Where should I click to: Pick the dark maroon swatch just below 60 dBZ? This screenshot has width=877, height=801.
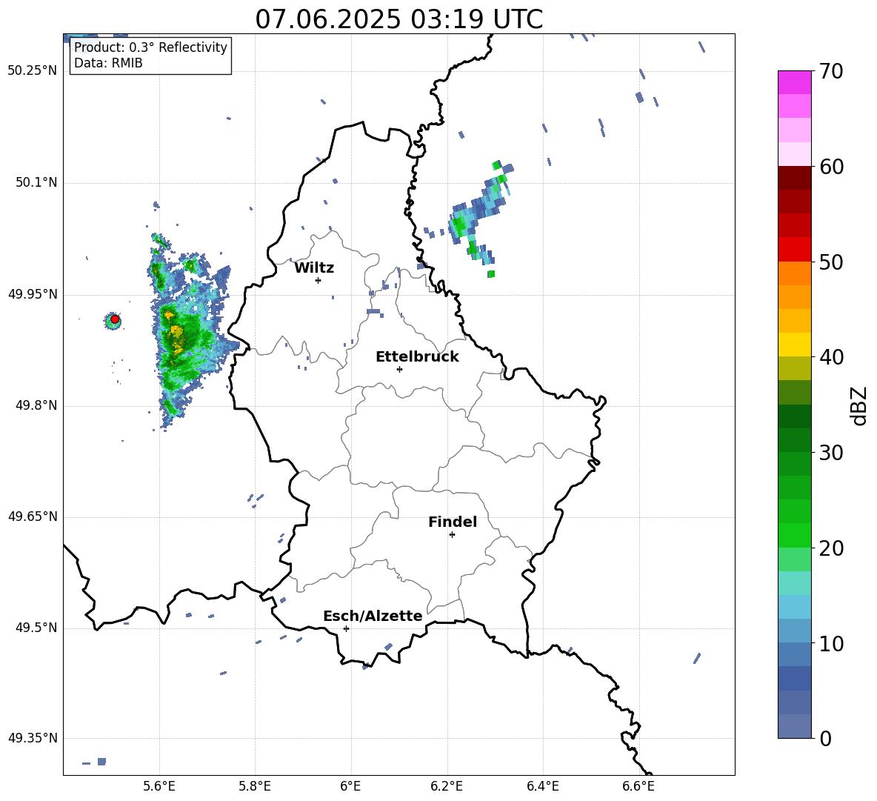click(794, 178)
